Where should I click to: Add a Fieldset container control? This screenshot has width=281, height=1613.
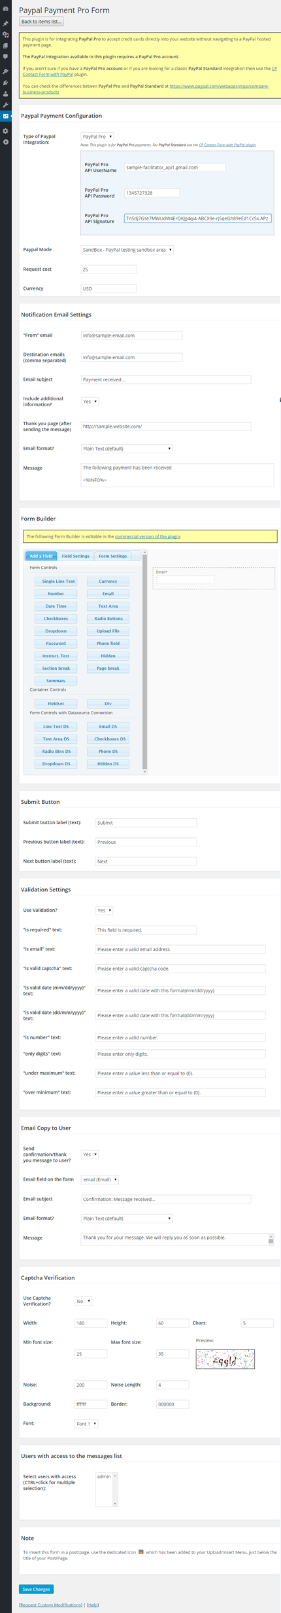pyautogui.click(x=56, y=704)
